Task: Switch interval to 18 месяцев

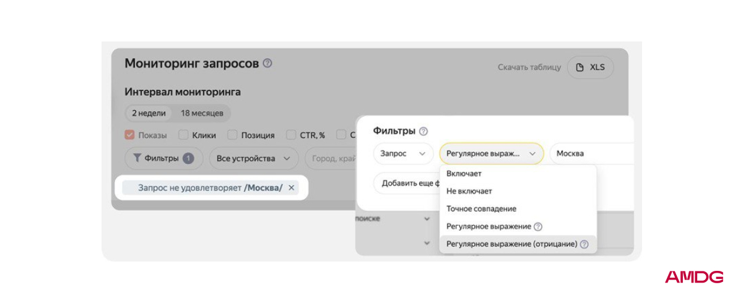Action: [202, 113]
